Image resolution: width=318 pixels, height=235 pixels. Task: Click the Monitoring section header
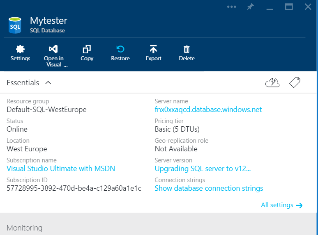25,228
